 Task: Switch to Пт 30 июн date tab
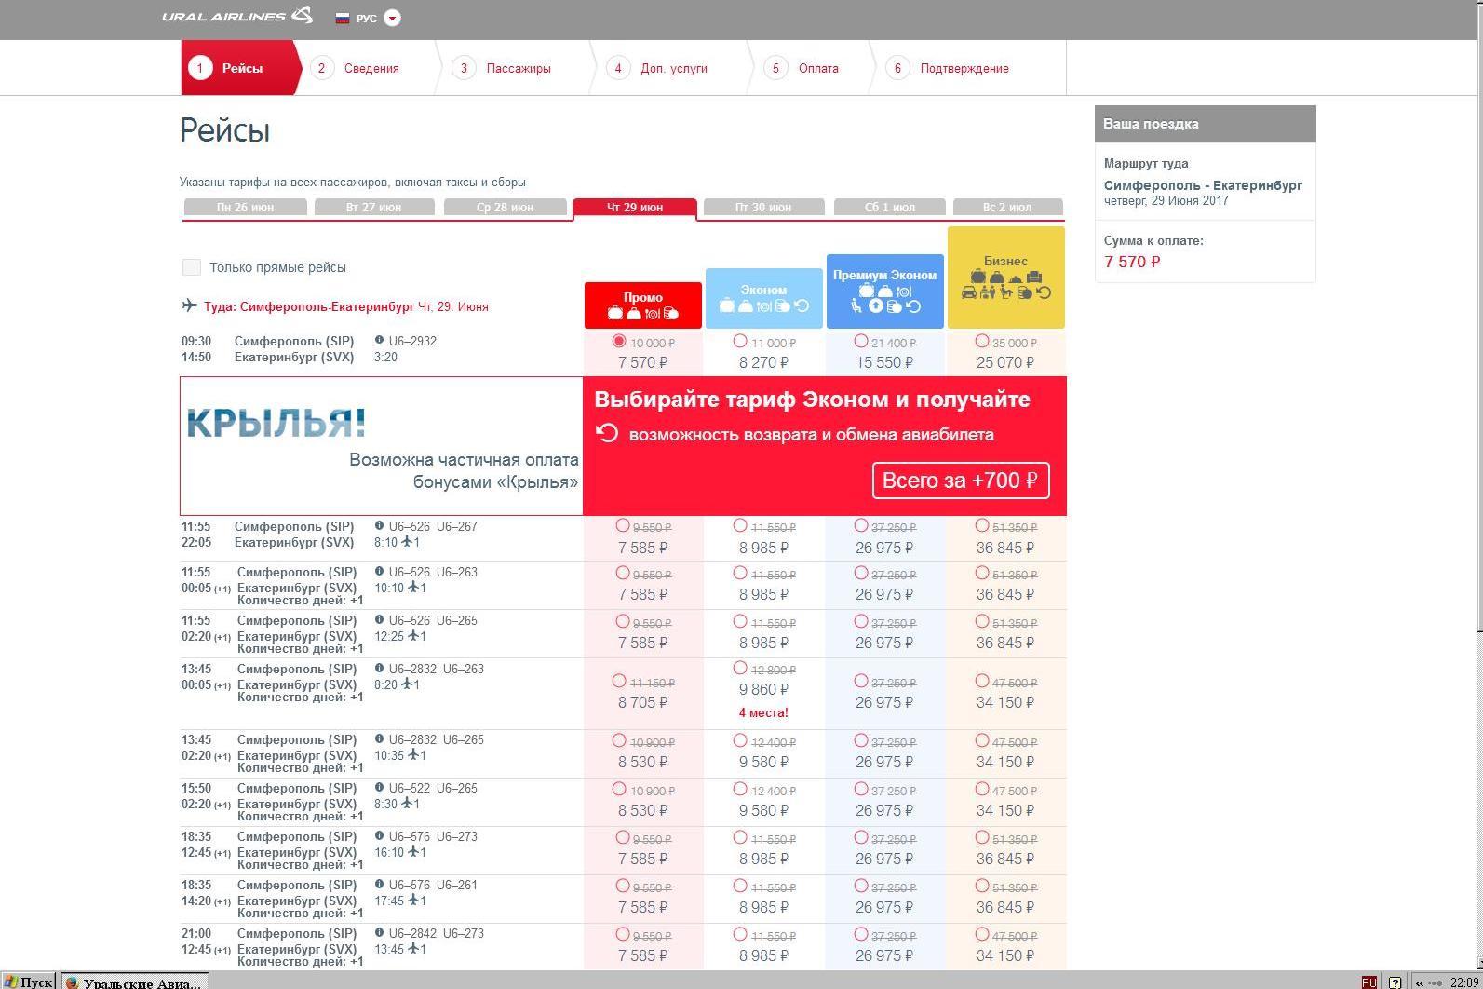764,207
